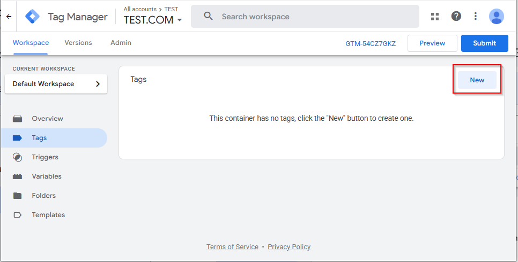Click the Tags panel heading text
The height and width of the screenshot is (262, 518).
tap(138, 80)
